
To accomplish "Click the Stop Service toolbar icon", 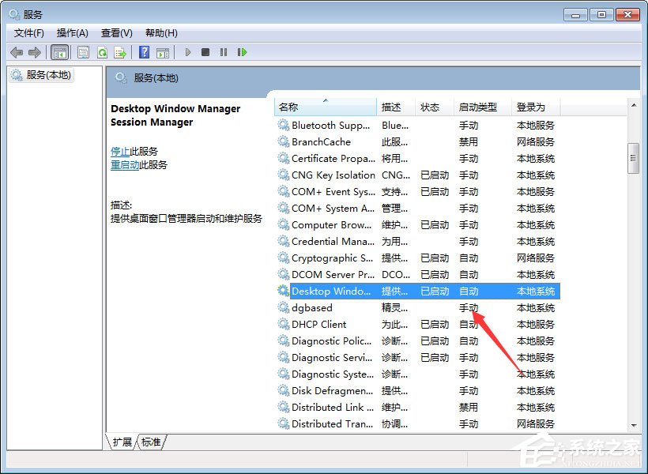I will tap(205, 52).
